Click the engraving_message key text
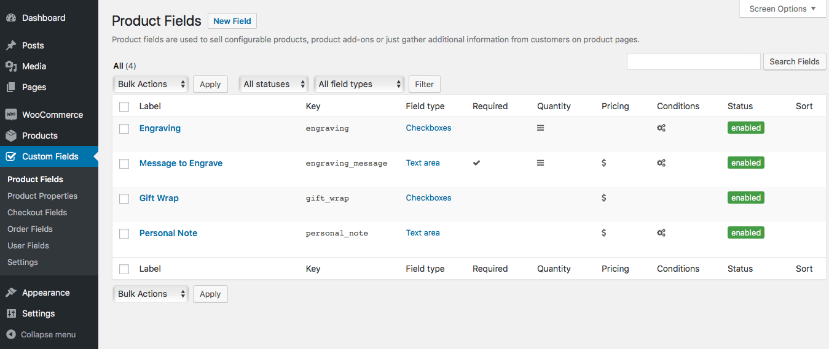 click(347, 164)
